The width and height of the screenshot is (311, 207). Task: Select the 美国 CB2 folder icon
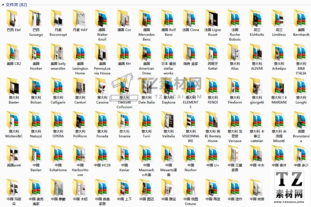[13, 52]
